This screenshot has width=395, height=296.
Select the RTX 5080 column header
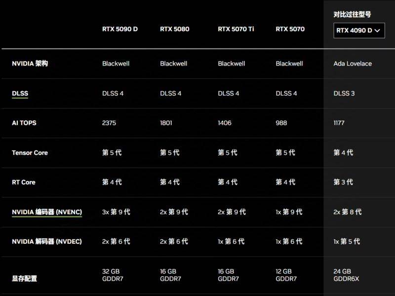175,29
